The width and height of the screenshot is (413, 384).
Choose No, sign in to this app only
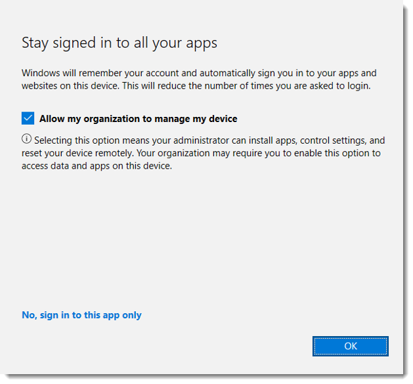tap(81, 315)
